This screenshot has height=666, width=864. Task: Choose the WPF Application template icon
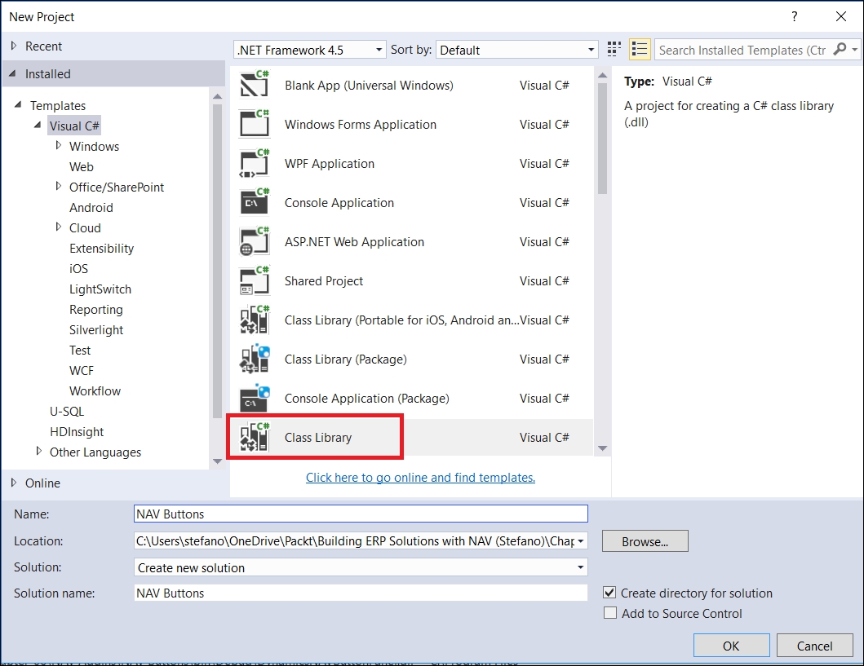(x=255, y=163)
